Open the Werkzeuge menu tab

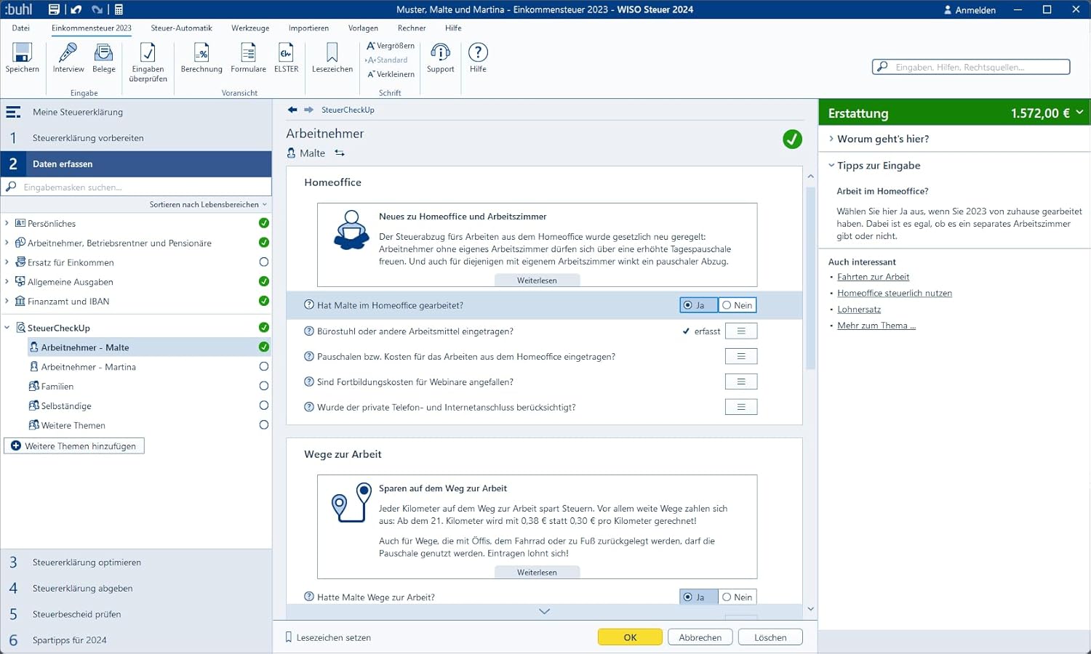[250, 28]
